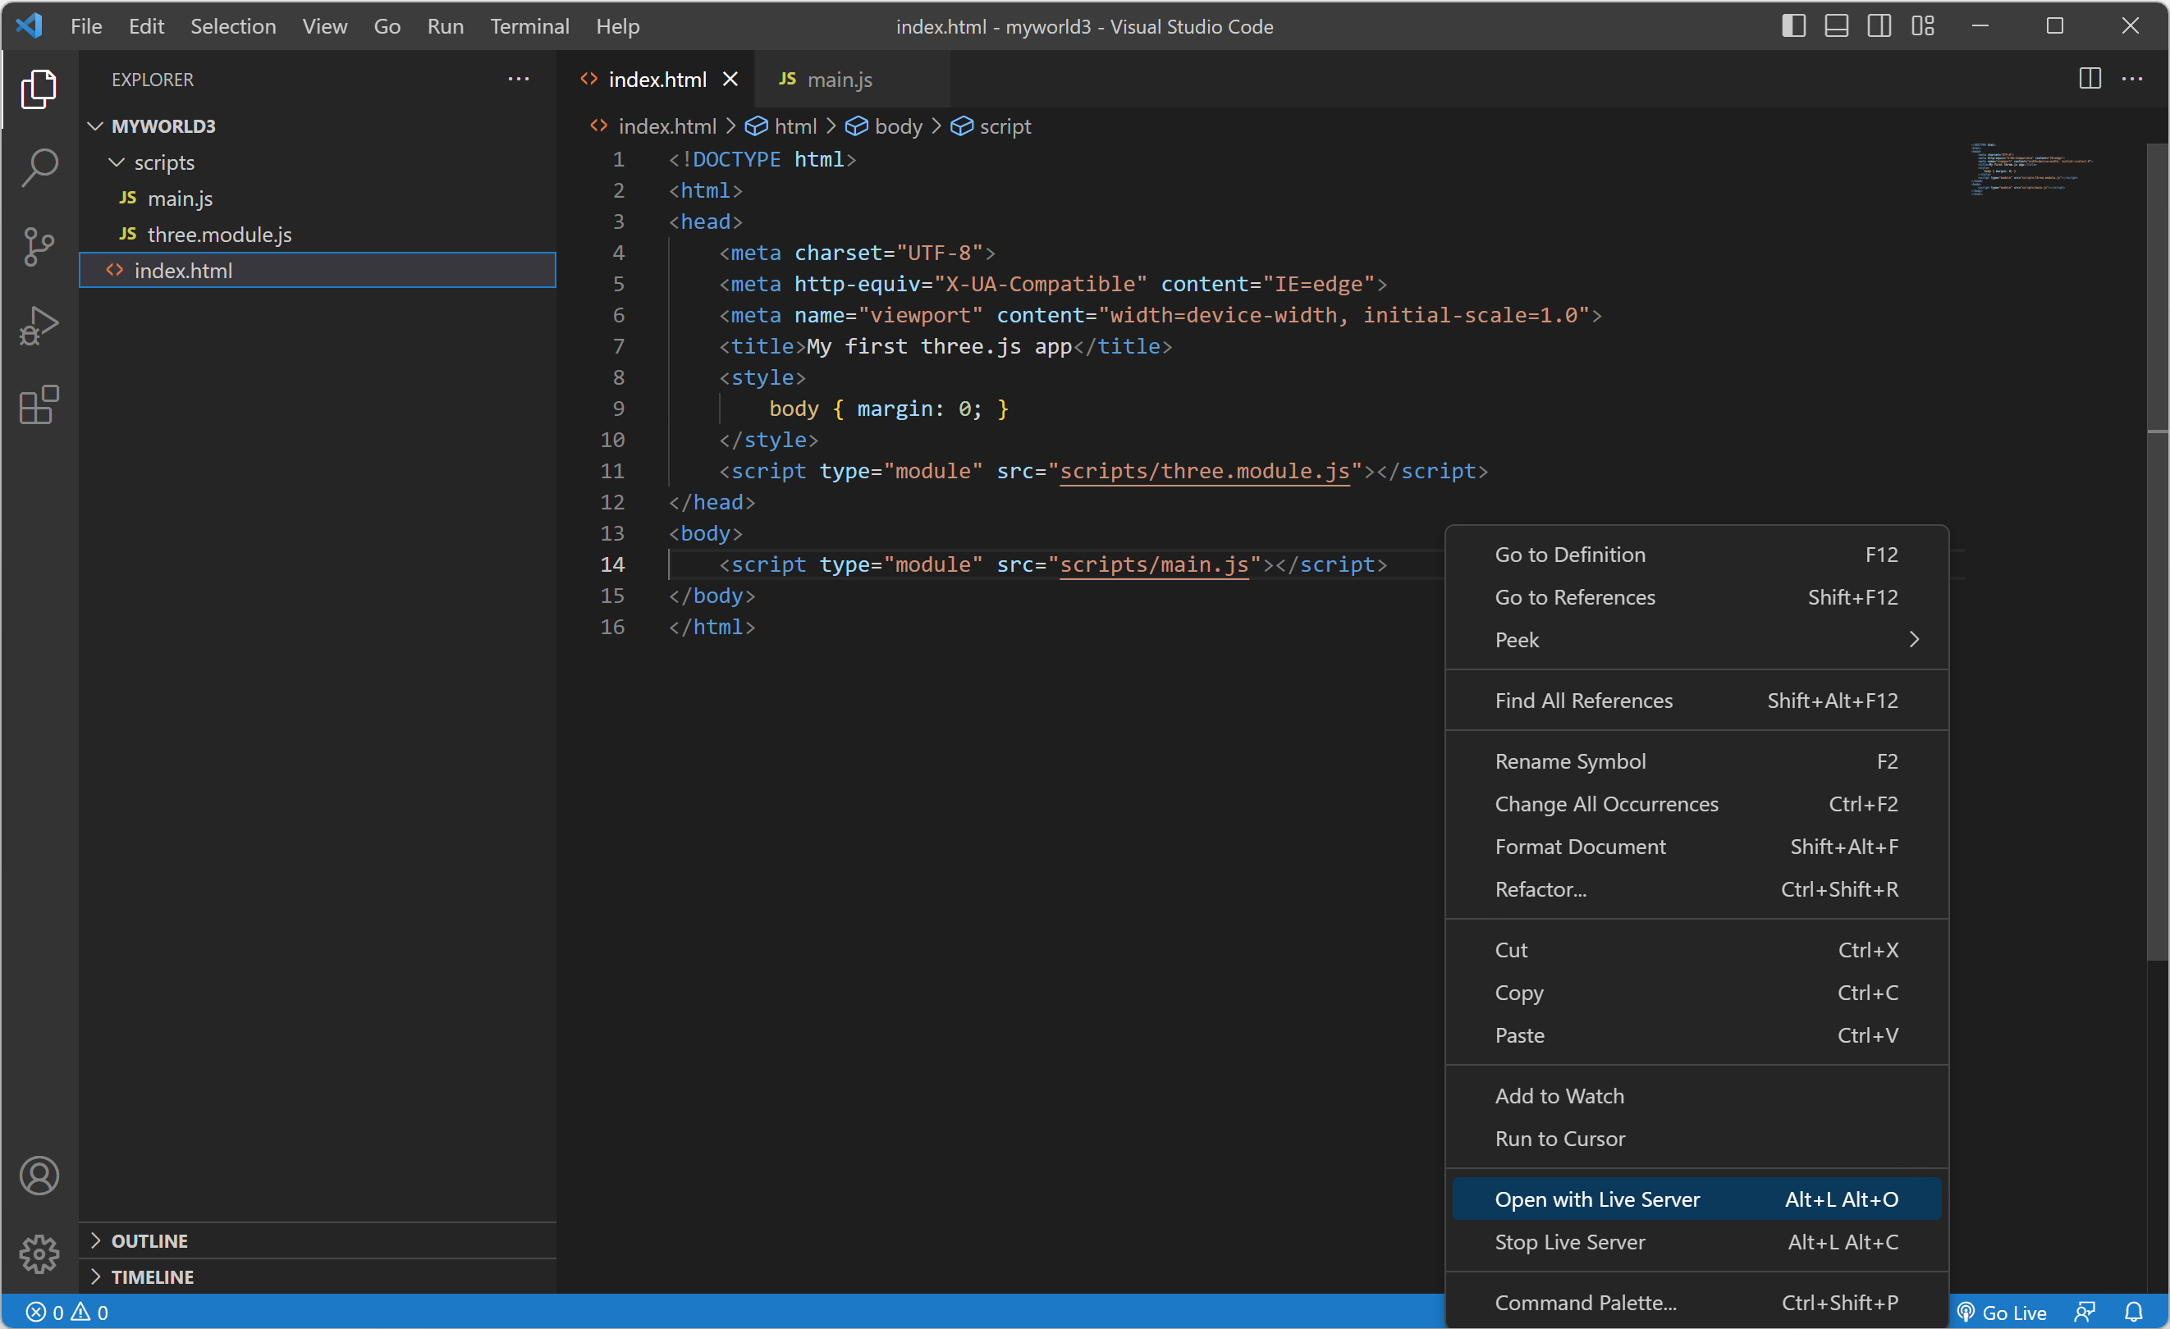Toggle Secondary Side Bar layout button
The image size is (2170, 1329).
[x=1879, y=26]
